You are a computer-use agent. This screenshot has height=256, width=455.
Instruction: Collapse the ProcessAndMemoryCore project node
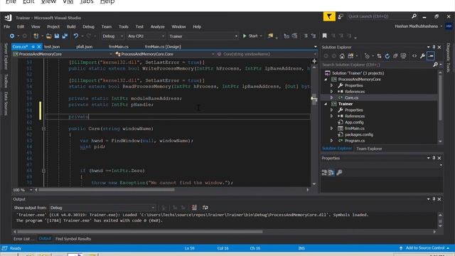(326, 79)
